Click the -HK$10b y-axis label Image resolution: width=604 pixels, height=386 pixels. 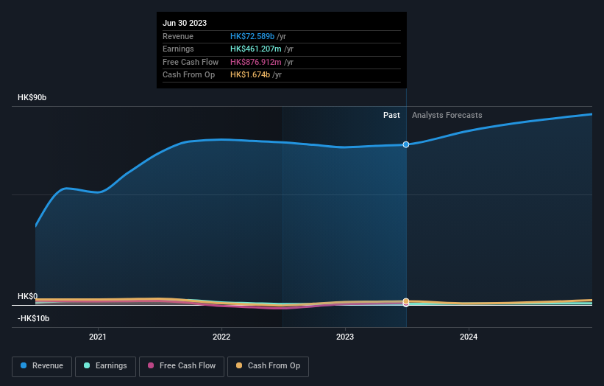point(34,318)
